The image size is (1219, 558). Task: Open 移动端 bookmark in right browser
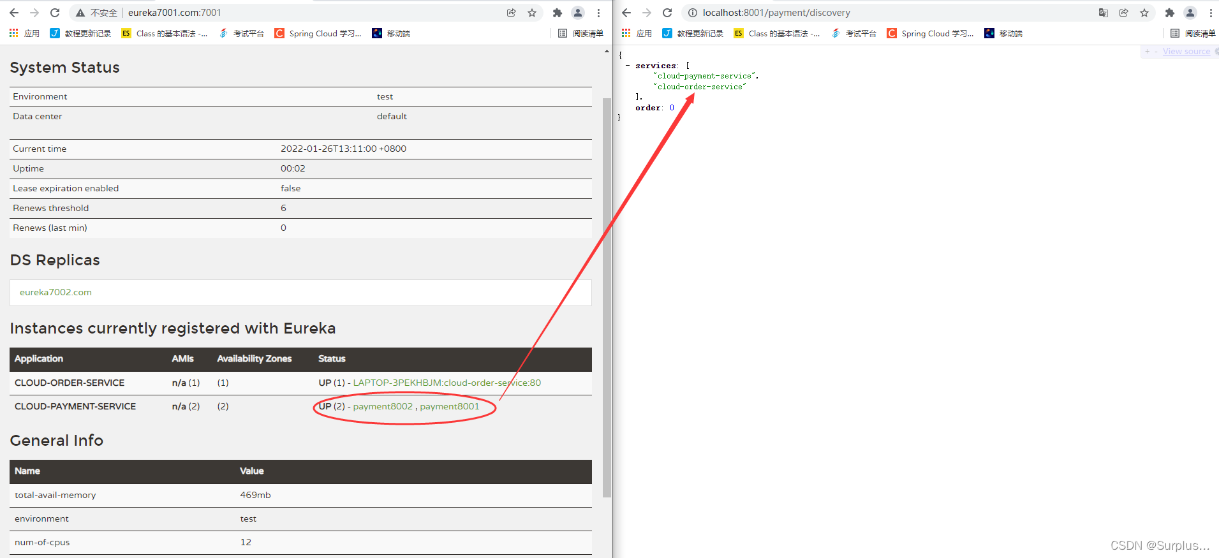click(1003, 33)
